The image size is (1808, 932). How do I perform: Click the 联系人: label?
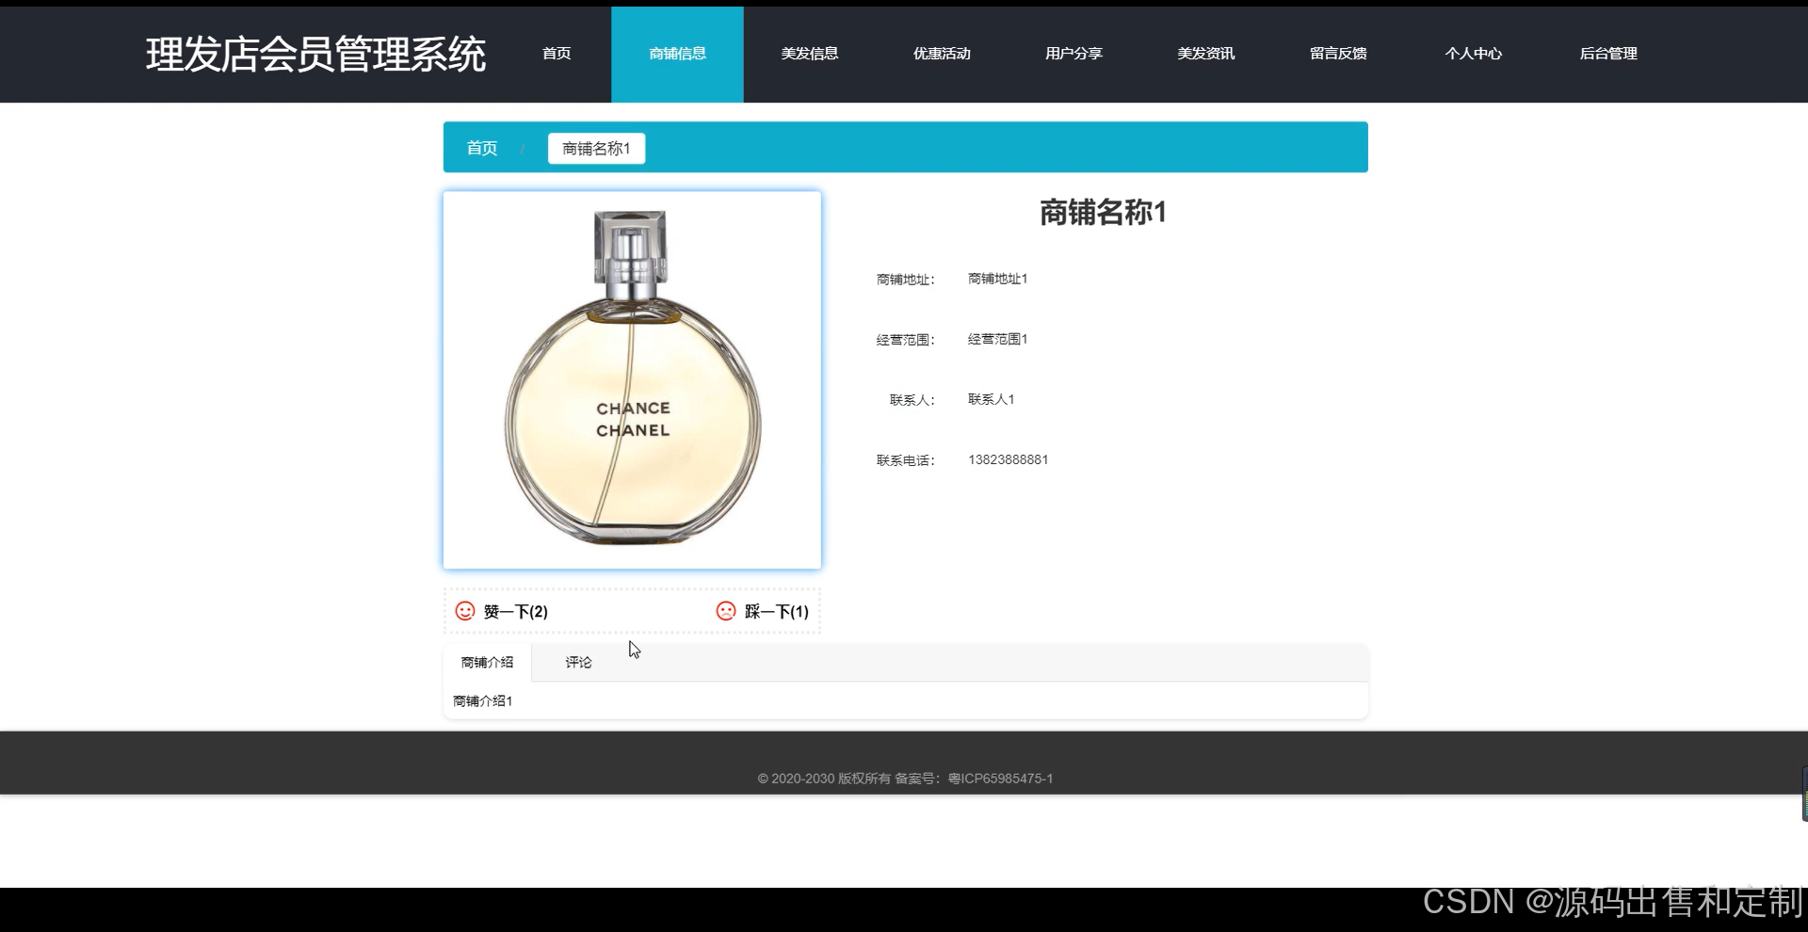click(x=912, y=400)
